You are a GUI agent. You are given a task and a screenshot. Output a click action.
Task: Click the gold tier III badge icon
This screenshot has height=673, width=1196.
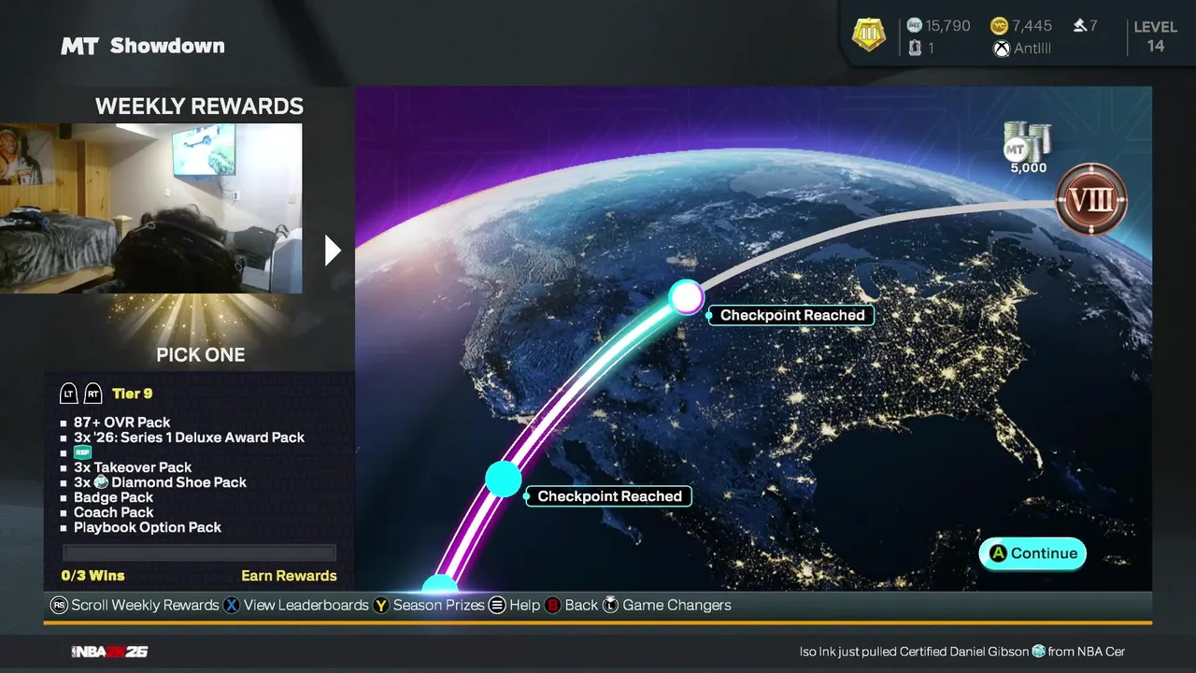[x=869, y=36]
